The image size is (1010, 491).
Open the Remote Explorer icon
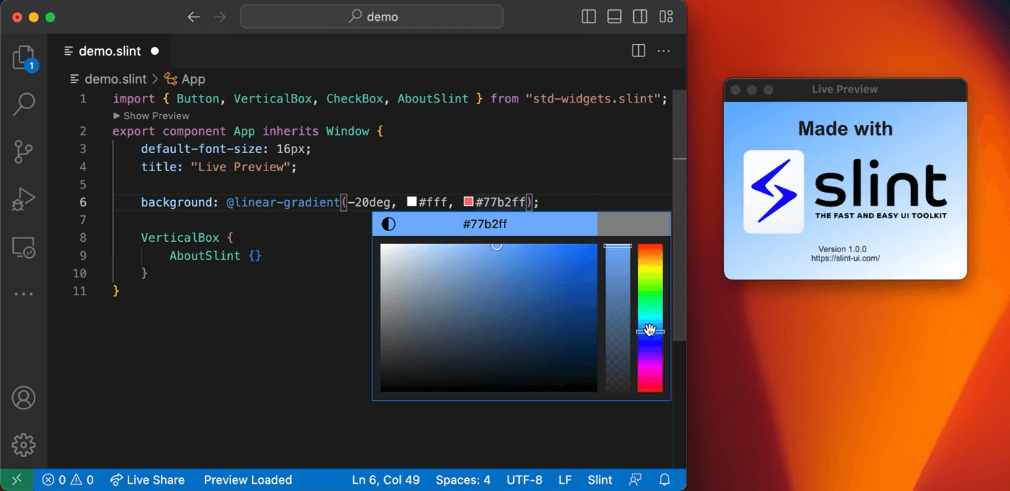click(24, 248)
